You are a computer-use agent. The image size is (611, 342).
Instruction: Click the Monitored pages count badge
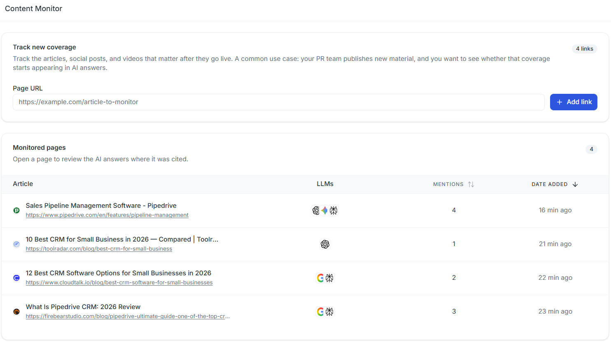point(591,149)
